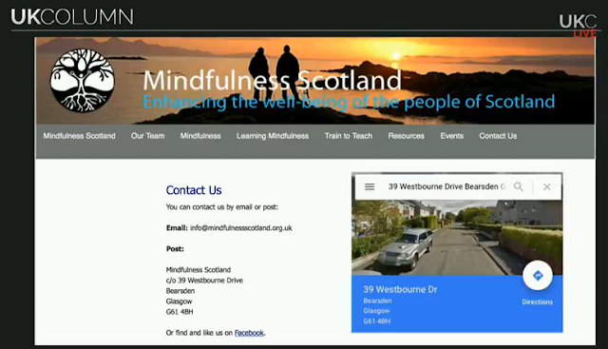Click the info@mindfulnessscotland.org.uk email address
608x349 pixels.
(240, 228)
